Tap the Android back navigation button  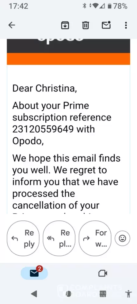coord(34,294)
